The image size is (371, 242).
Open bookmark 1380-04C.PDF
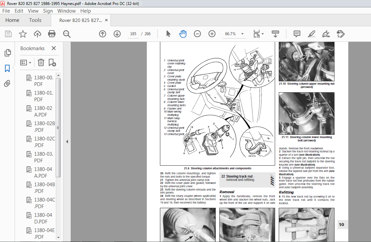pyautogui.click(x=41, y=203)
